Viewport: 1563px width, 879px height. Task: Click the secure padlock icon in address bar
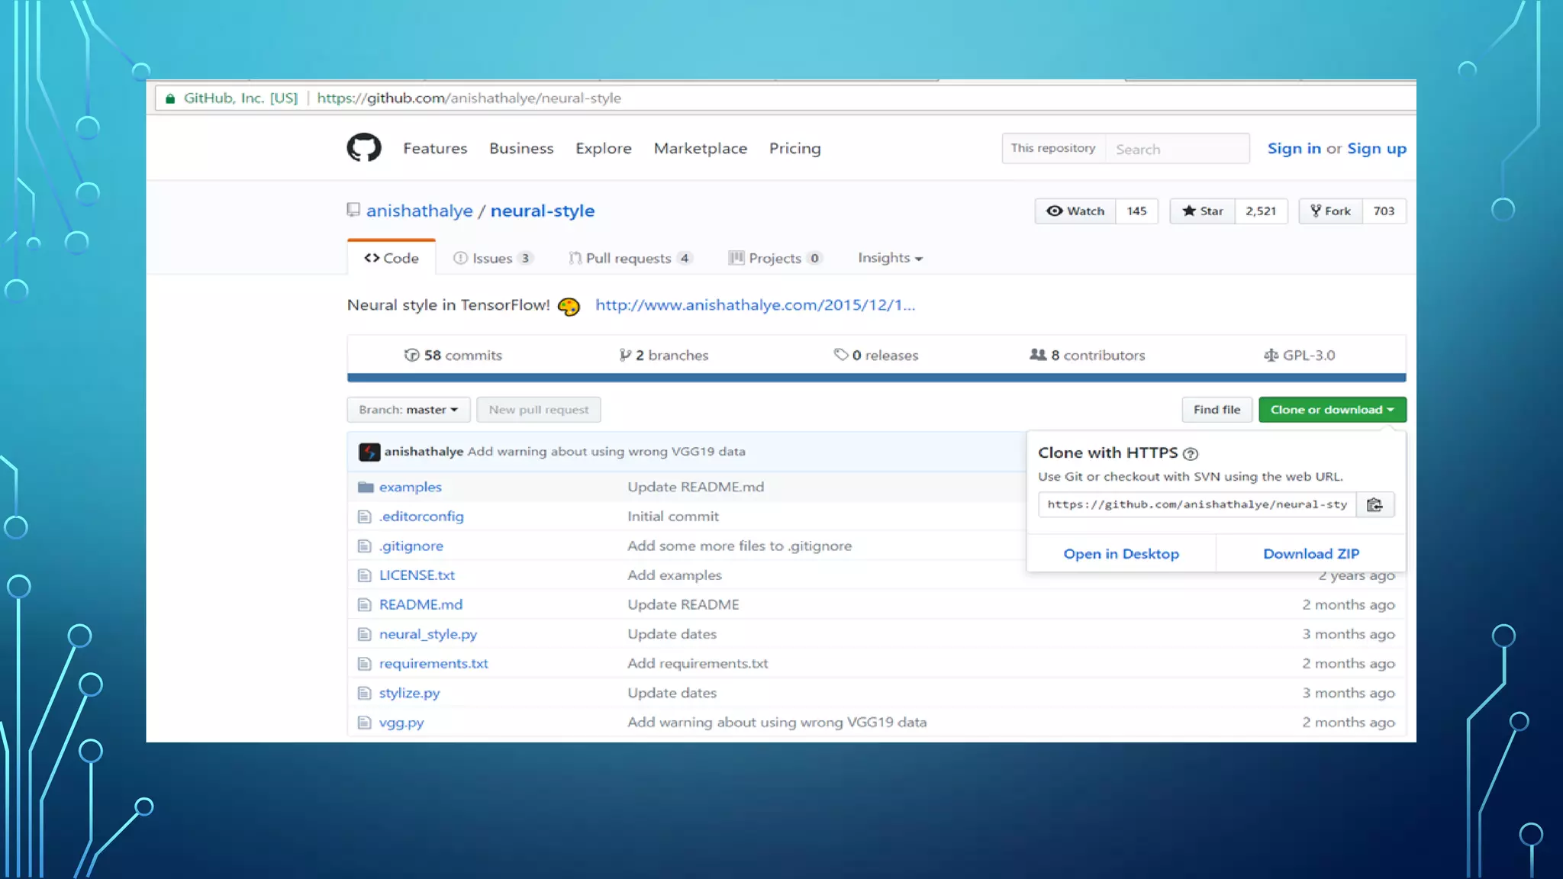point(170,98)
